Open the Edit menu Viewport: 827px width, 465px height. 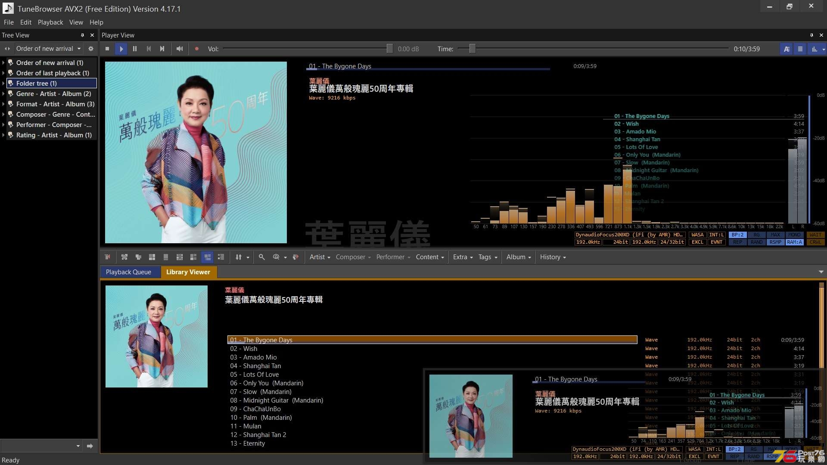(26, 22)
